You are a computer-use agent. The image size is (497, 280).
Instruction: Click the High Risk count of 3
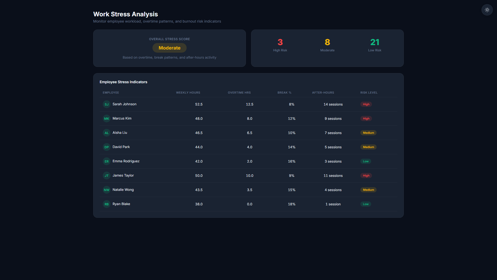[x=280, y=42]
